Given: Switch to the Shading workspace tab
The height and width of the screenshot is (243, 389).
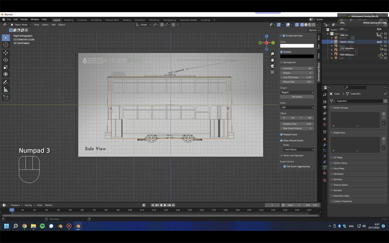Looking at the screenshot, I should click(127, 20).
